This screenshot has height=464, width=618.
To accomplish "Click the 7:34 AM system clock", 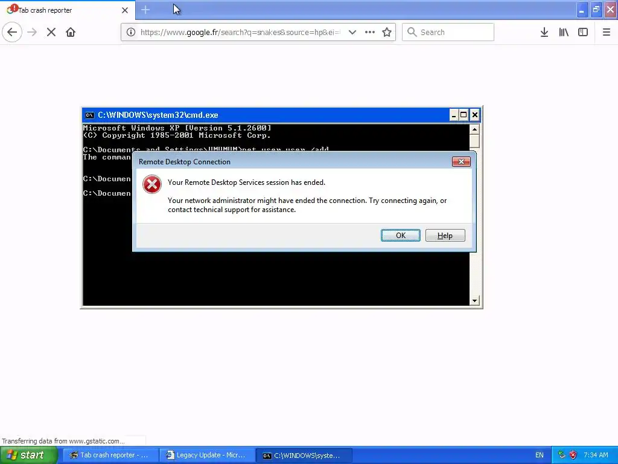I will coord(596,455).
